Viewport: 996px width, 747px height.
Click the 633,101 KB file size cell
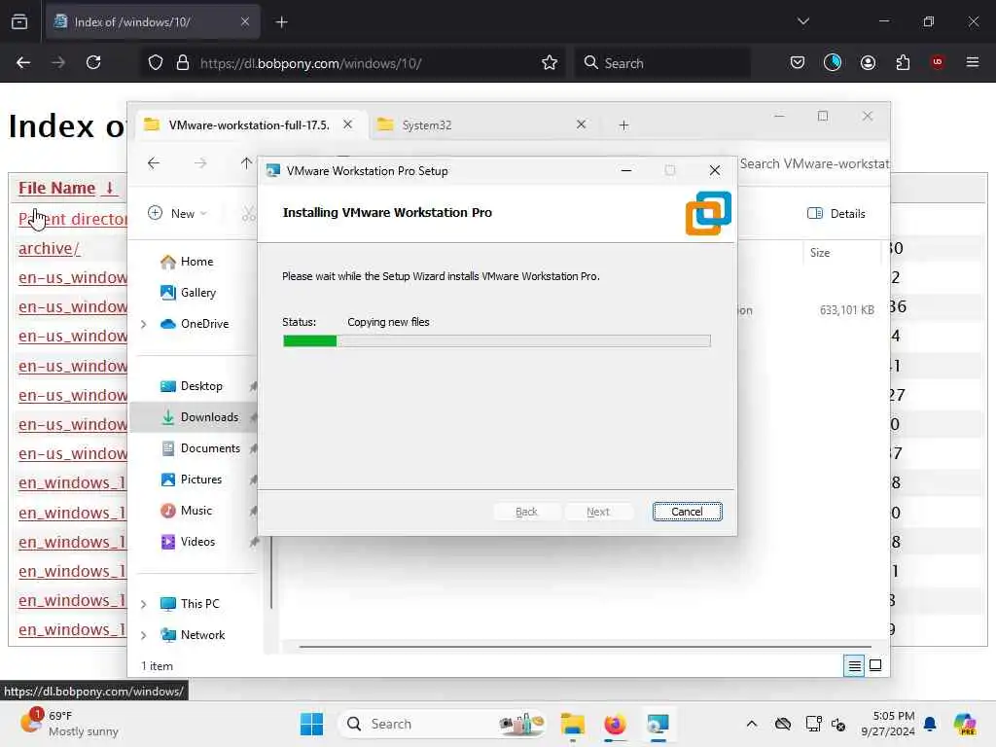pos(847,310)
